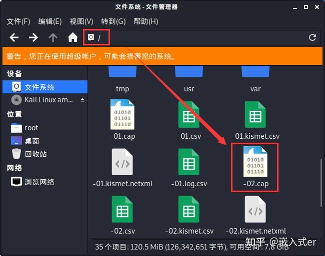
Task: Click the '-02.csv' file name
Action: pyautogui.click(x=122, y=231)
